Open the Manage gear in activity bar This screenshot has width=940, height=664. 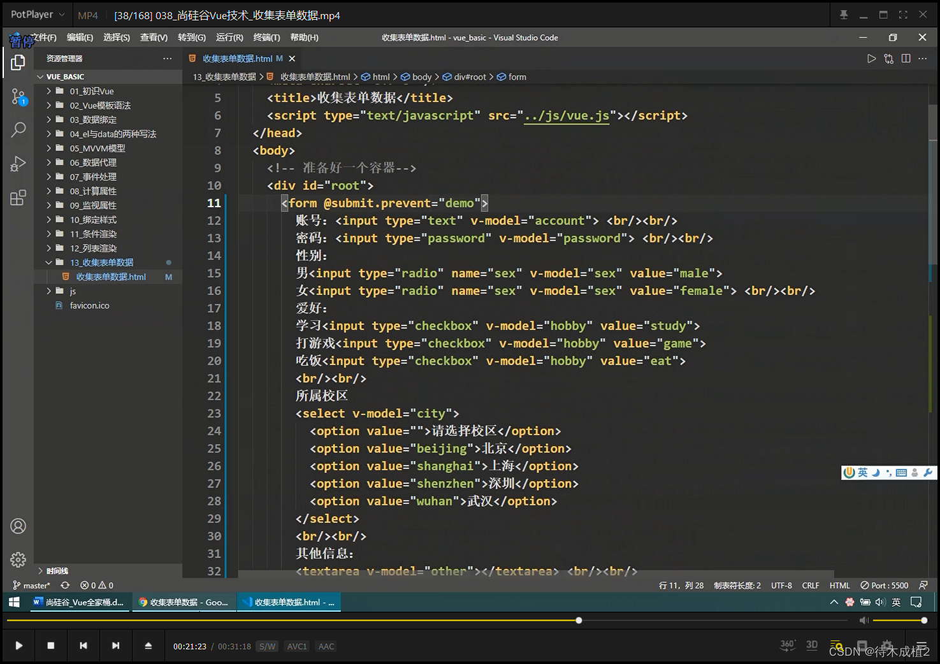[x=18, y=559]
